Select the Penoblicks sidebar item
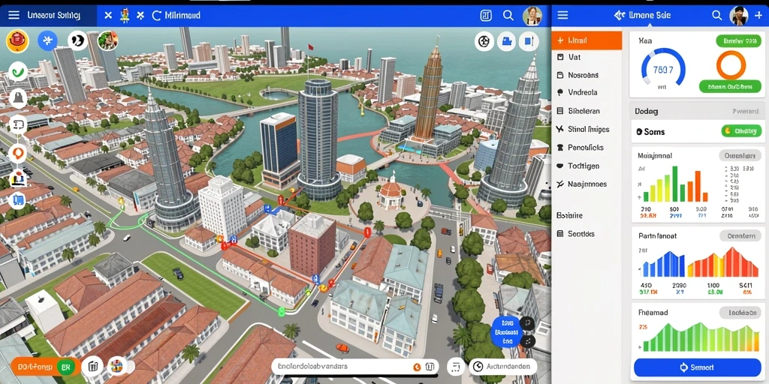The image size is (769, 384). click(587, 148)
